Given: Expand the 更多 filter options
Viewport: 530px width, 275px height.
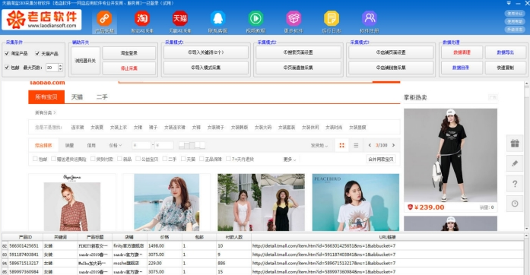Looking at the screenshot, I should pyautogui.click(x=290, y=160).
